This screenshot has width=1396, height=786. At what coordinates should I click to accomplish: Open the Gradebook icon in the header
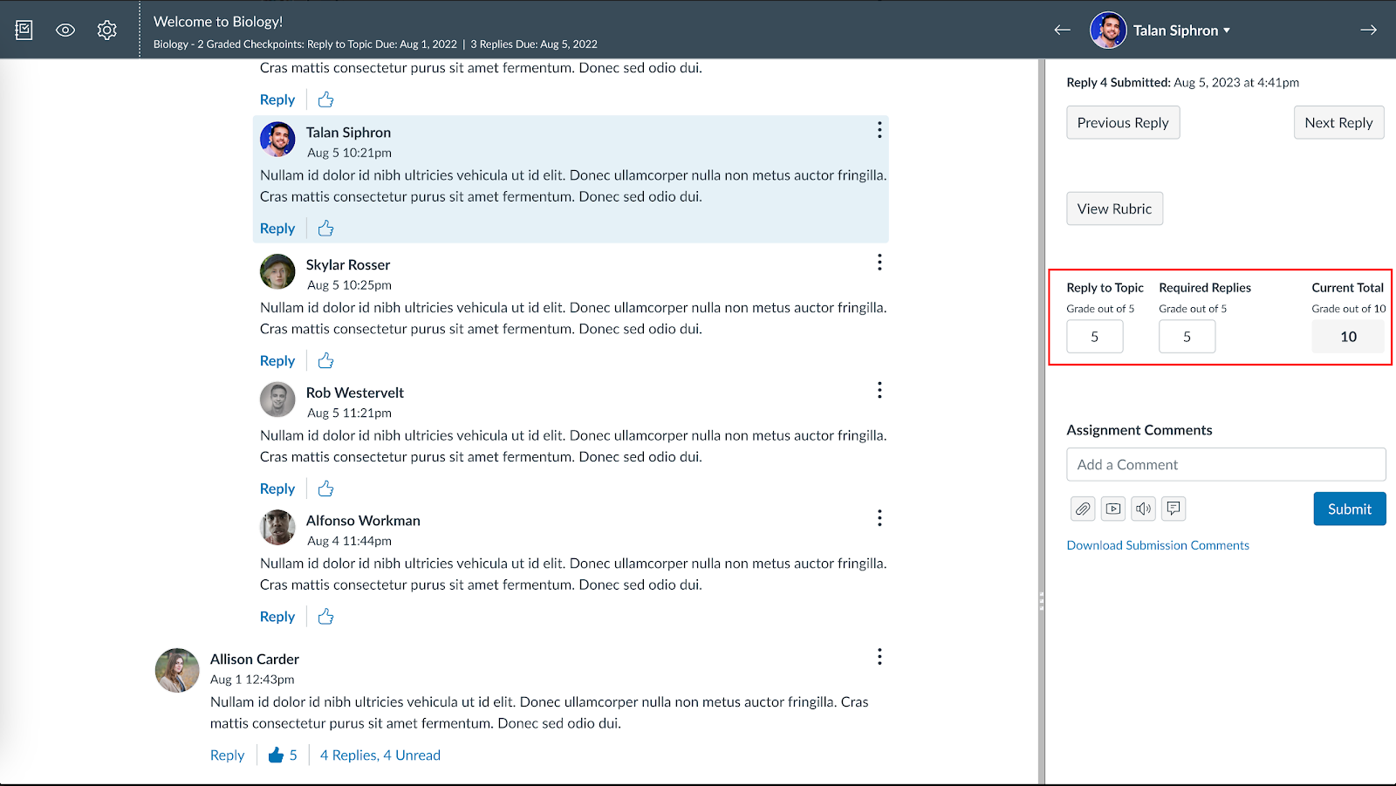pyautogui.click(x=24, y=30)
